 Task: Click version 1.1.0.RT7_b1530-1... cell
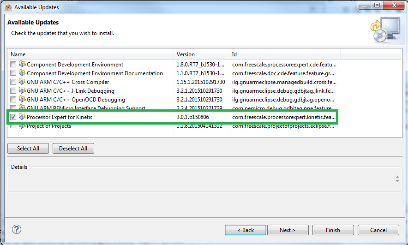click(x=200, y=73)
